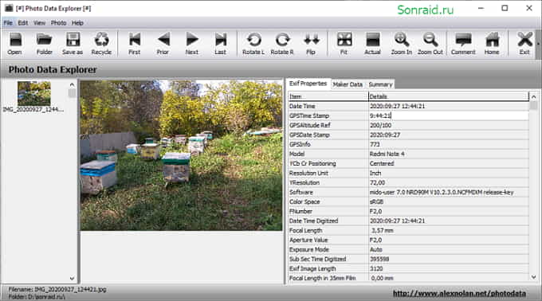
Task: Jump to First photo icon
Action: point(135,44)
